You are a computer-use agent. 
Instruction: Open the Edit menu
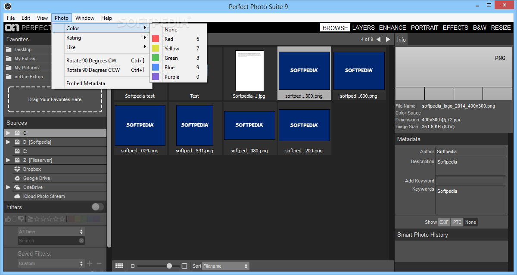tap(26, 18)
